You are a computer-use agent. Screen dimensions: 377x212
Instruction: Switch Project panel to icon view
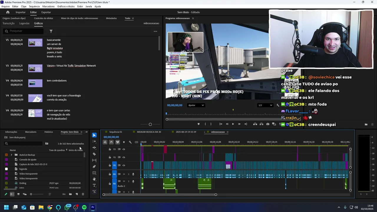(18, 194)
